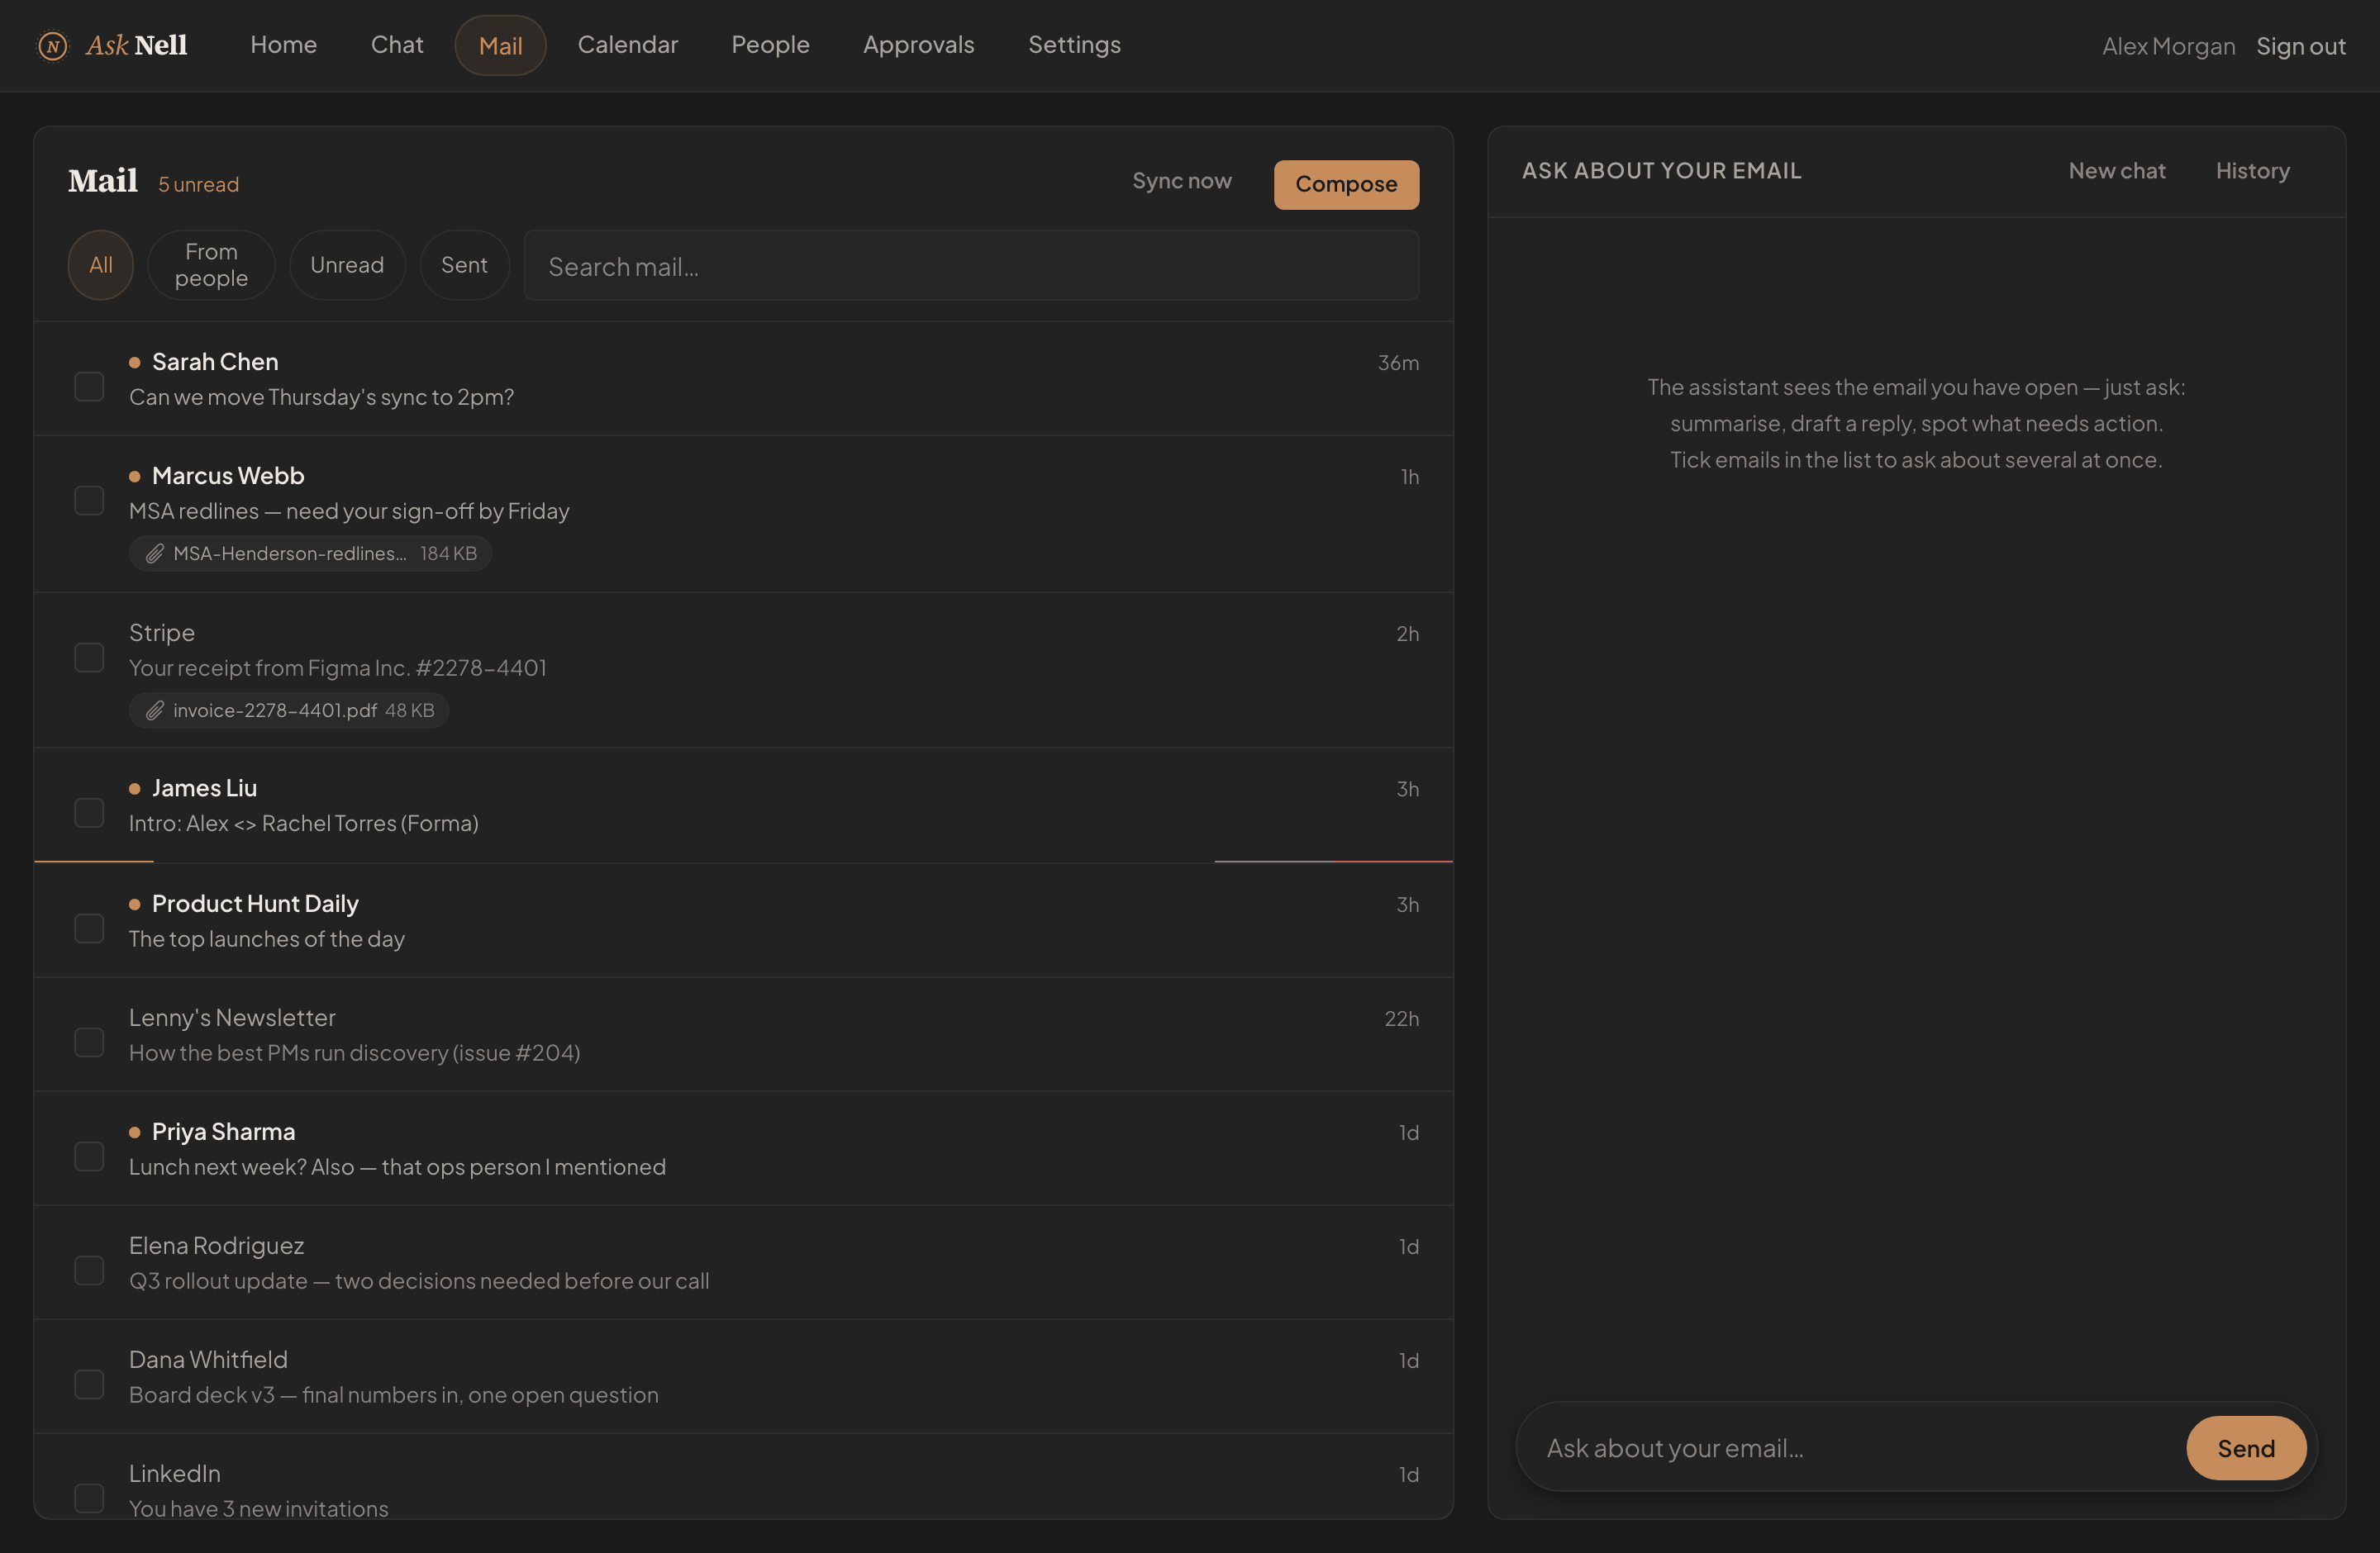This screenshot has height=1553, width=2380.
Task: Open the invoice-2278-4401.pdf attachment chip
Action: point(288,710)
